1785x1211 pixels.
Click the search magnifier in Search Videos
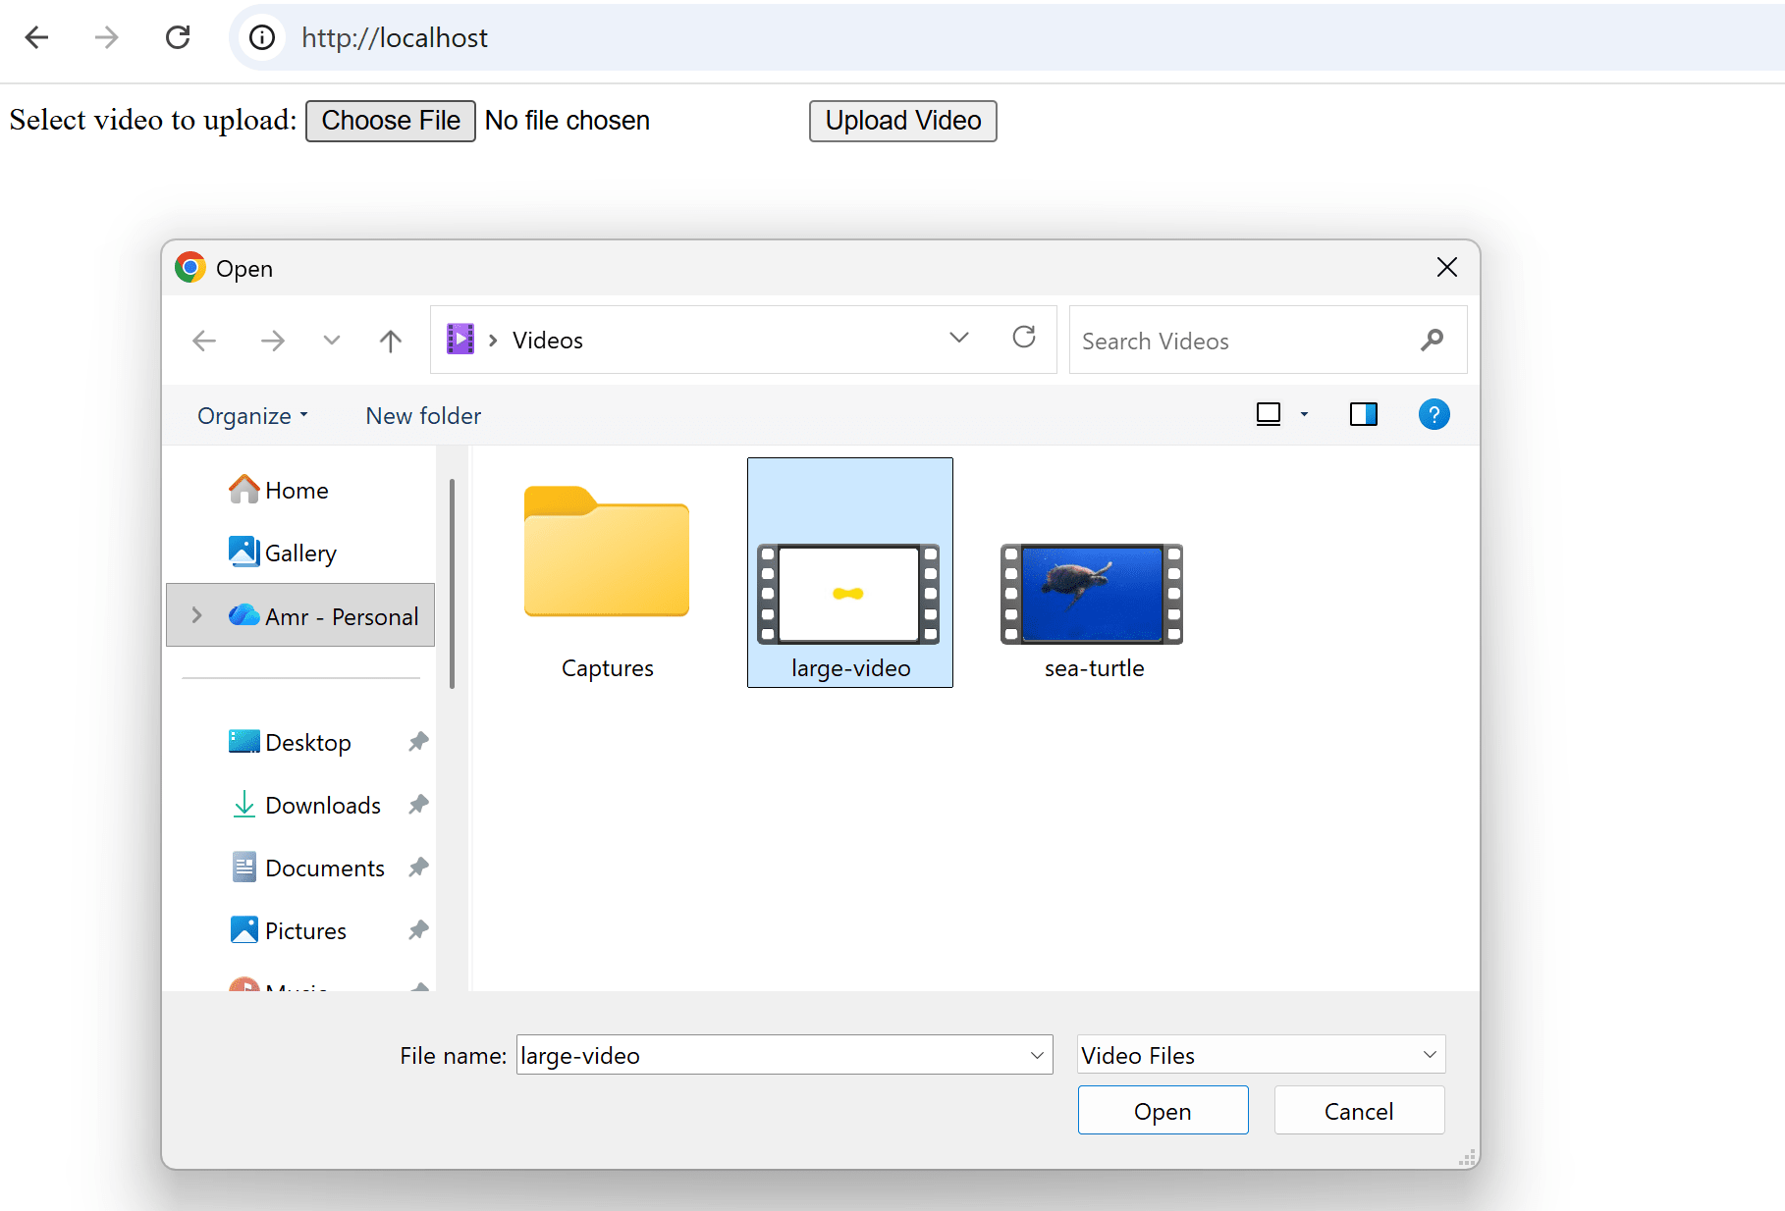[x=1432, y=341]
